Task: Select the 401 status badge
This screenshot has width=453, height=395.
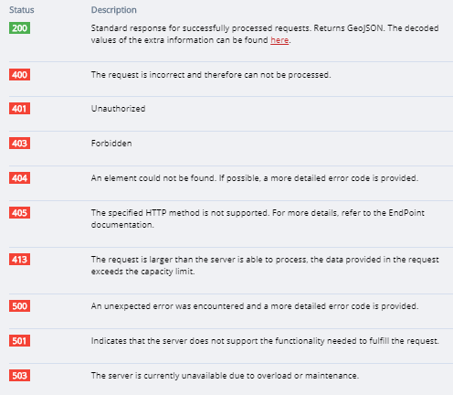Action: [19, 109]
